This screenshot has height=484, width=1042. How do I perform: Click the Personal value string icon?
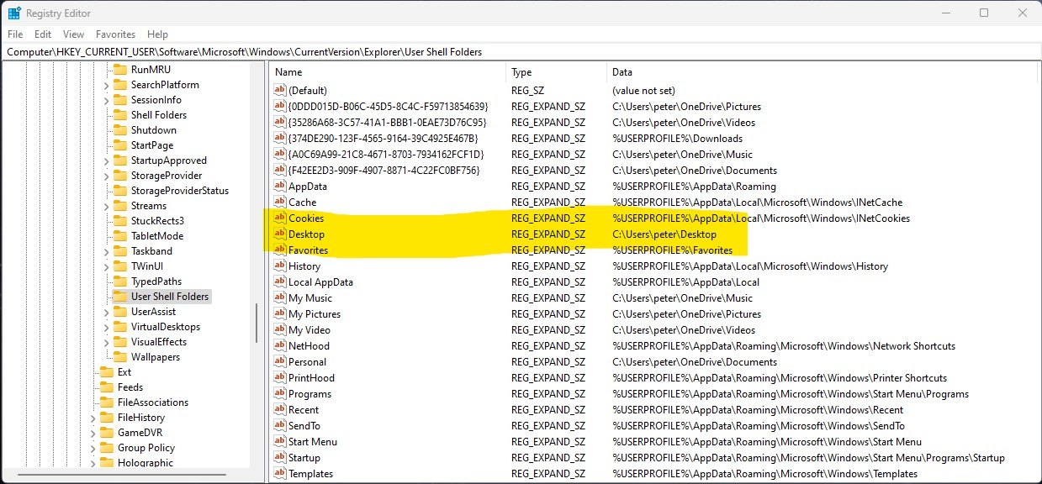click(x=280, y=362)
